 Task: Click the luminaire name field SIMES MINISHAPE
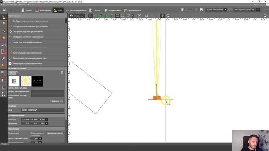coord(43,110)
